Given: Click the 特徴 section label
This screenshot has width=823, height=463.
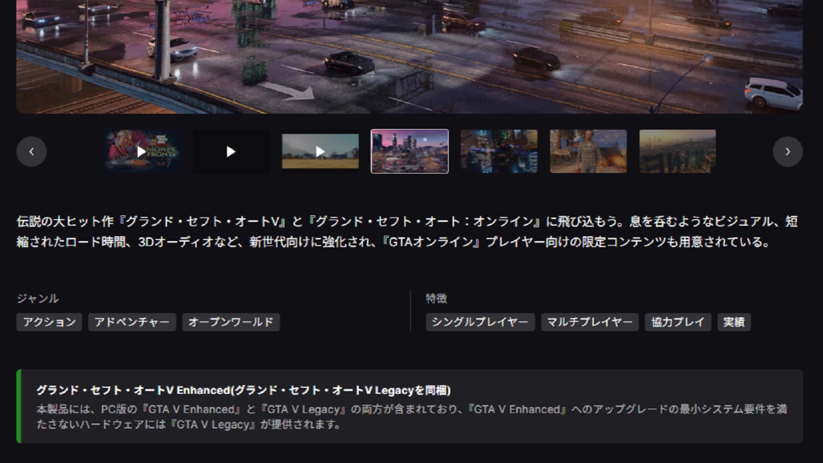Looking at the screenshot, I should (437, 298).
